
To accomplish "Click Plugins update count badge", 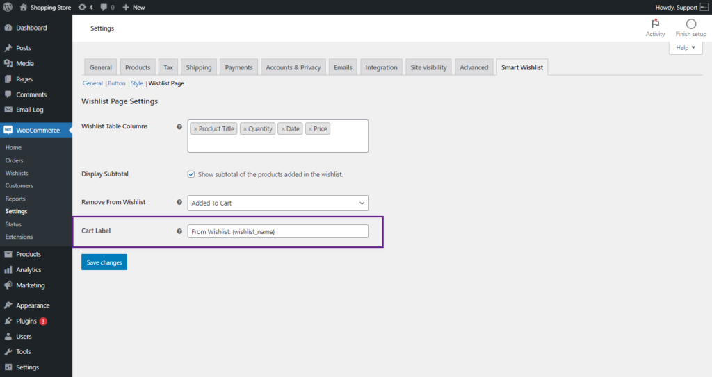I will tap(43, 321).
